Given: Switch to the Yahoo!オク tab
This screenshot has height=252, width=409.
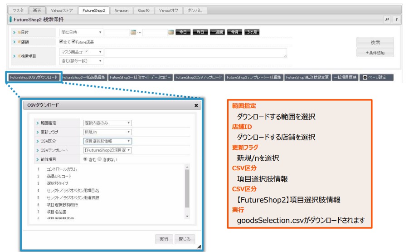Looking at the screenshot, I should tap(169, 10).
